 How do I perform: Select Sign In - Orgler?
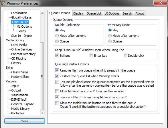(x=21, y=36)
